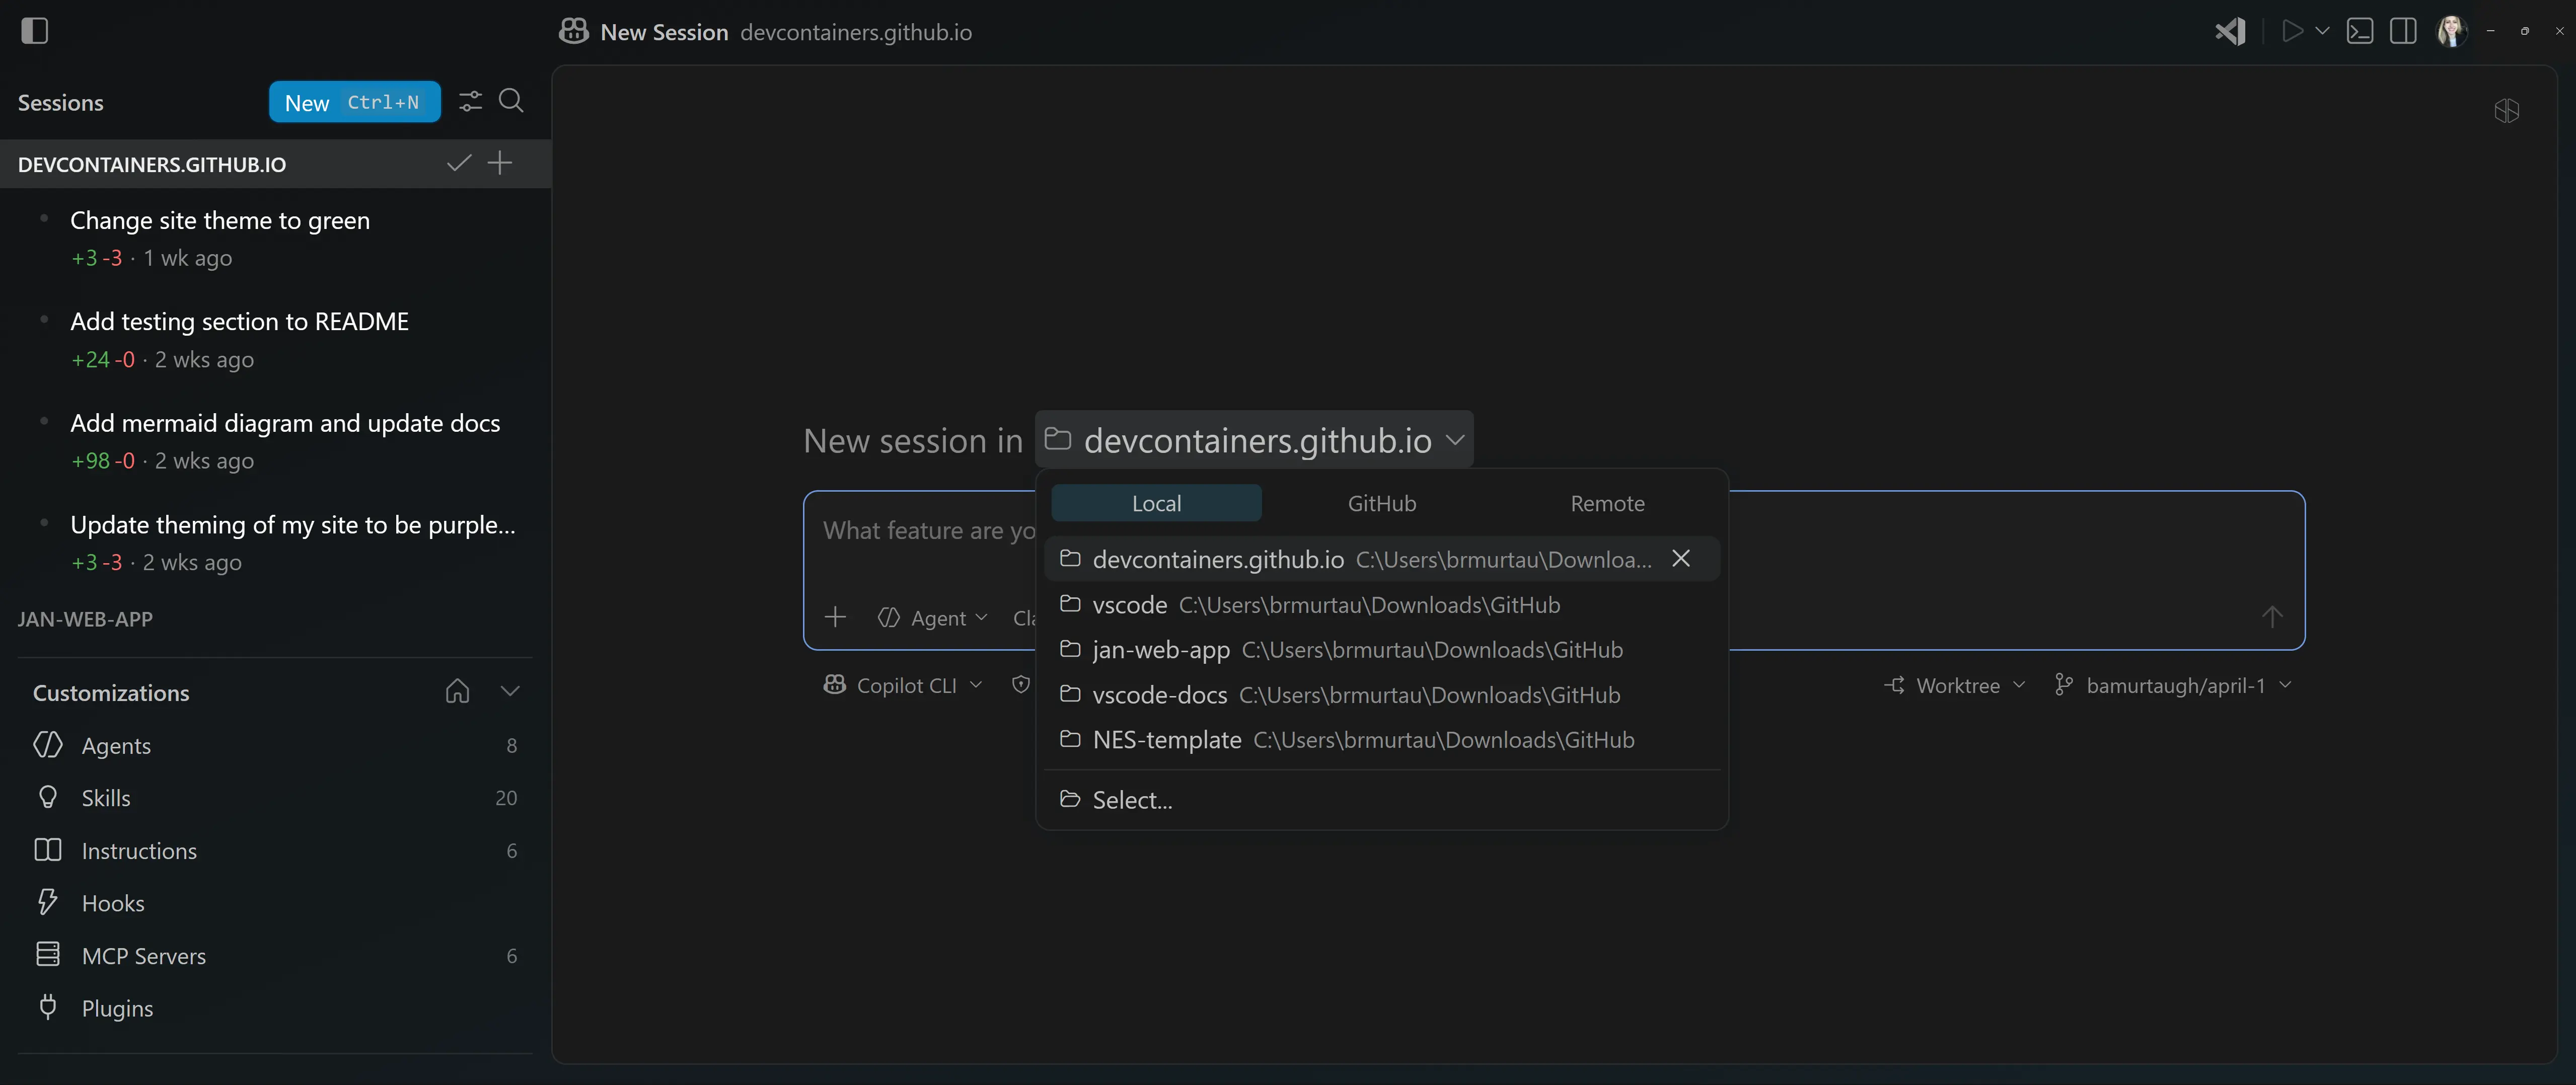Open Customizations home icon
The width and height of the screenshot is (2576, 1085).
click(457, 691)
